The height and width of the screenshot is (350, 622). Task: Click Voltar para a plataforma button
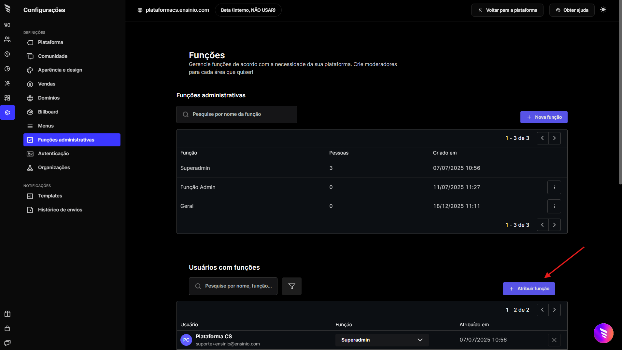507,10
